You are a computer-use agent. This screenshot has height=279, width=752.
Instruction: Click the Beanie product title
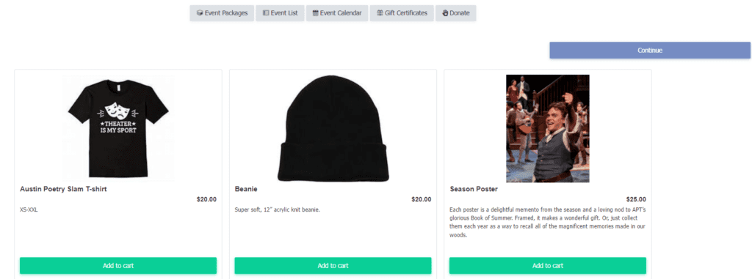[246, 189]
